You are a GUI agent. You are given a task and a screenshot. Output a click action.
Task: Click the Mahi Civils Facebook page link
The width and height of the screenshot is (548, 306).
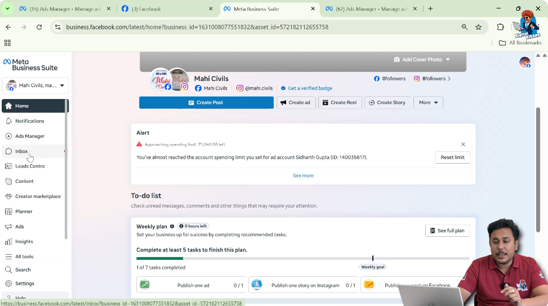(211, 88)
